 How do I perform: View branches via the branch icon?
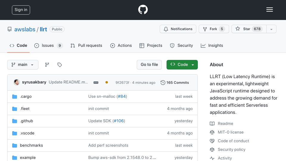pyautogui.click(x=47, y=65)
